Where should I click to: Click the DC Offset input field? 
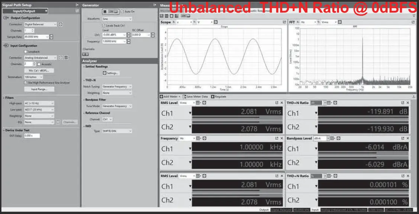(141, 35)
